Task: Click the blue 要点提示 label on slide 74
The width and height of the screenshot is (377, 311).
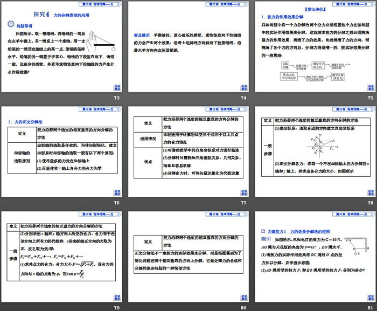Action: [x=142, y=35]
